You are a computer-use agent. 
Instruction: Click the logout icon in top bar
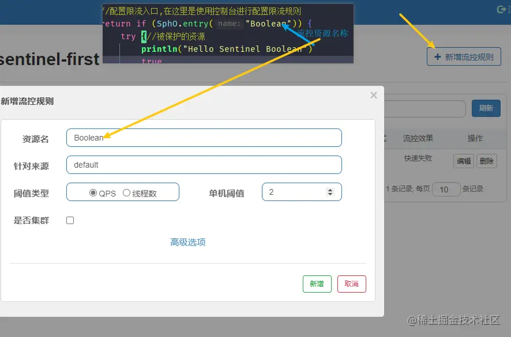click(501, 9)
